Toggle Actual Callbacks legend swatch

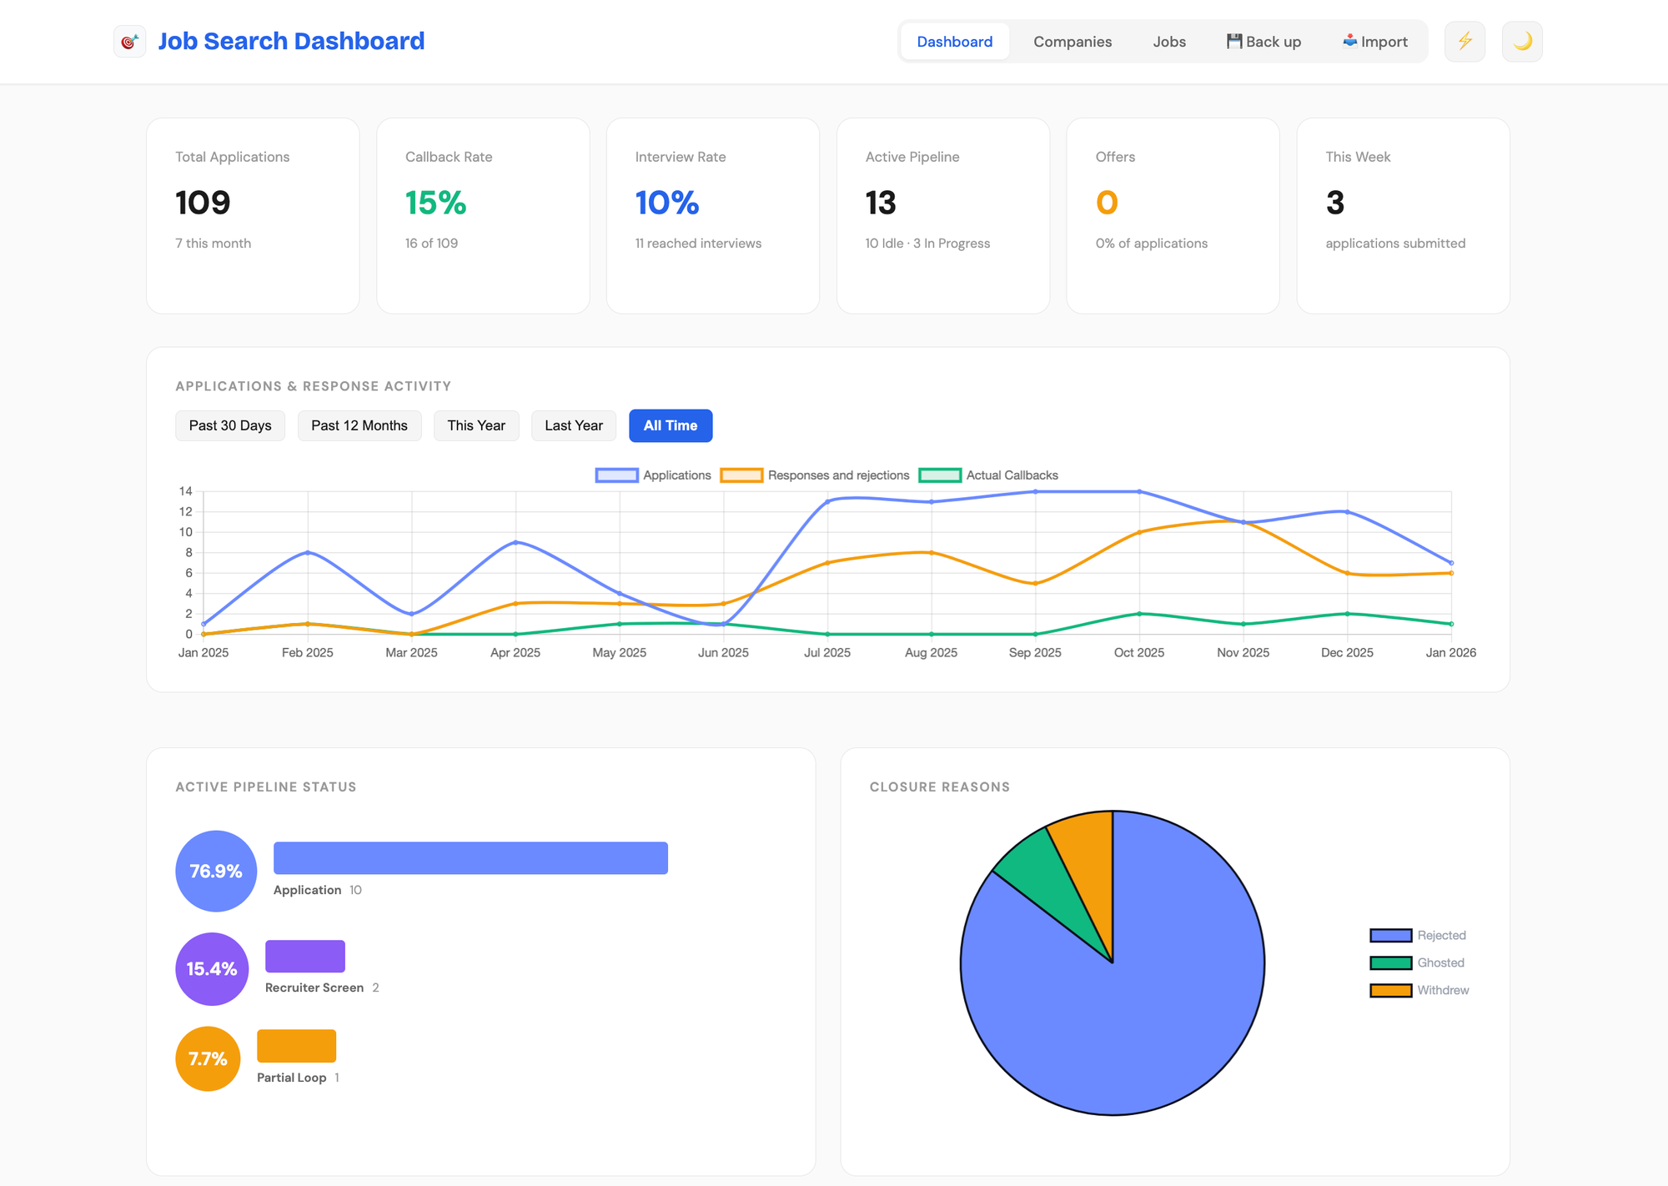[x=940, y=475]
